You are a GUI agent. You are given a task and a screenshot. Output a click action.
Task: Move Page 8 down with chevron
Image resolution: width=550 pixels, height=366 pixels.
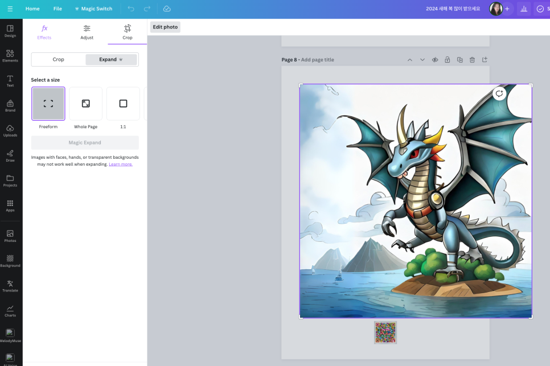pos(422,60)
